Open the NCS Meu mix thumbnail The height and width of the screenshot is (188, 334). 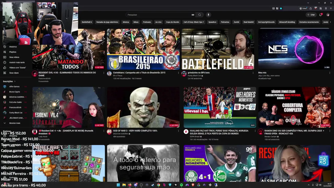pos(295,49)
